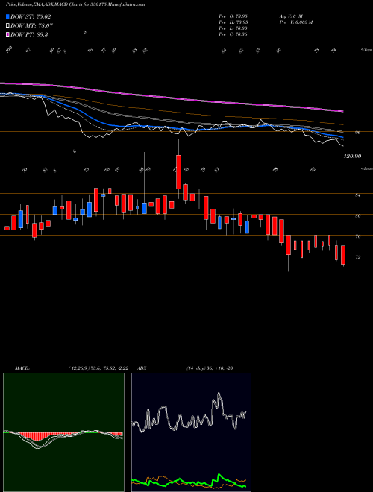Select the chart title mentioning MunafaSutra.com
This screenshot has height=492, width=373.
coord(75,4)
